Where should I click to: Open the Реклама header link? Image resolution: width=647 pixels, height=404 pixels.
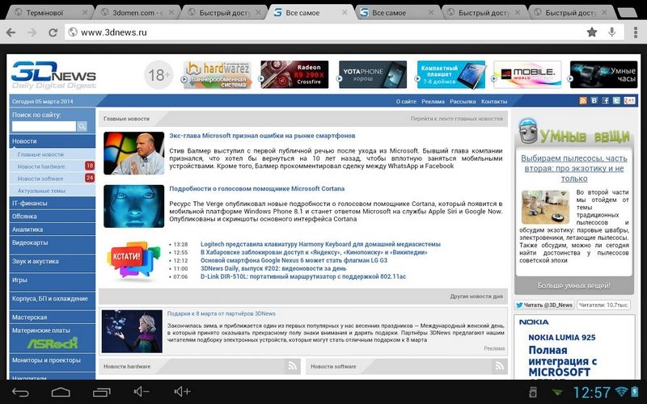pos(433,102)
